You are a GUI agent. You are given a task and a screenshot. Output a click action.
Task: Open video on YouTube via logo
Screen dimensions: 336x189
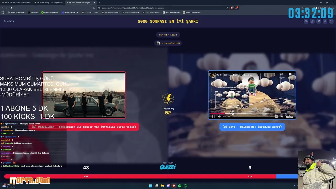289,117
